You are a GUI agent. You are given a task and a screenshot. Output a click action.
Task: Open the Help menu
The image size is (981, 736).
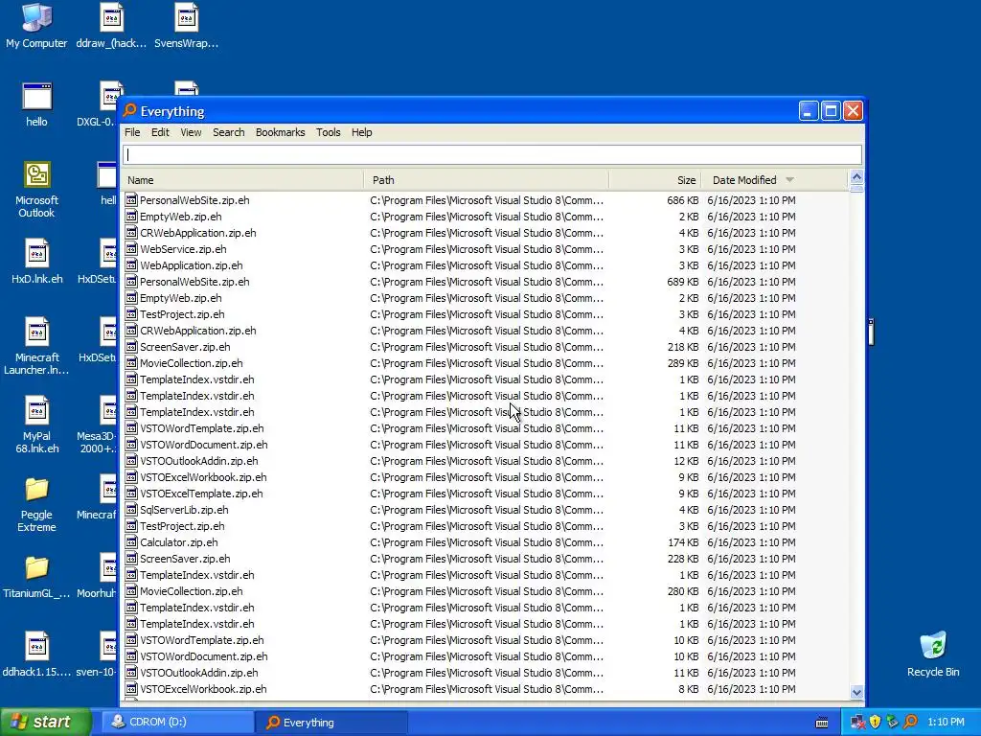(361, 132)
